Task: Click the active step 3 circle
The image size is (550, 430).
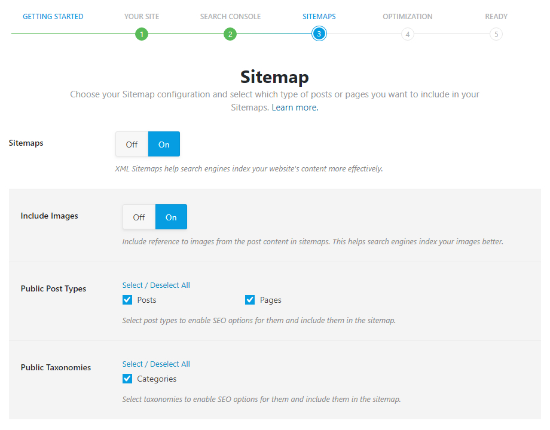Action: pyautogui.click(x=319, y=34)
